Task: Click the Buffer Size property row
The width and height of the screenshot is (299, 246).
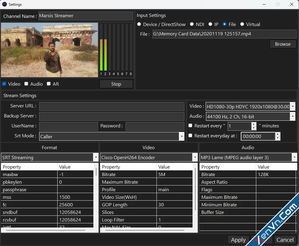Action: coord(248,212)
